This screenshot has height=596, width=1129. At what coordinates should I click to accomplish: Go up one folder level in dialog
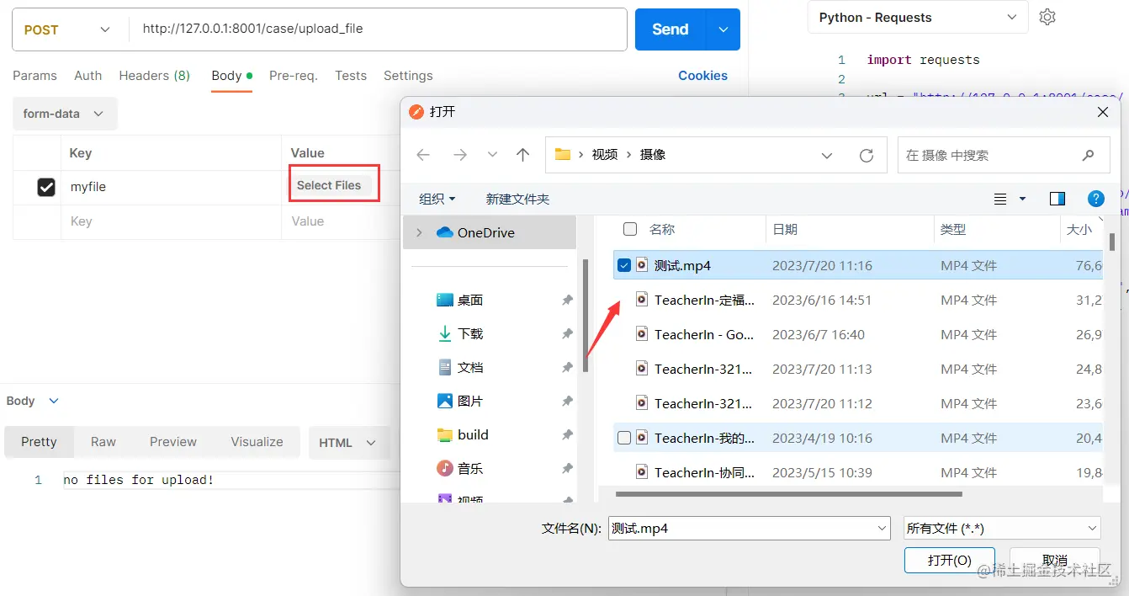pyautogui.click(x=522, y=155)
